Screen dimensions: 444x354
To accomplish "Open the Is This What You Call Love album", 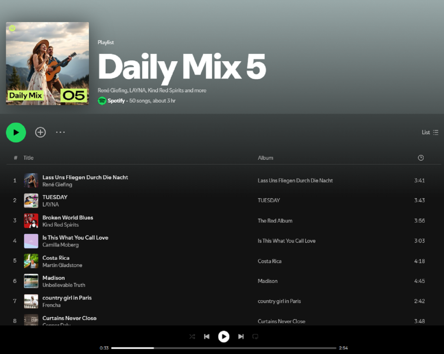I will click(x=287, y=241).
